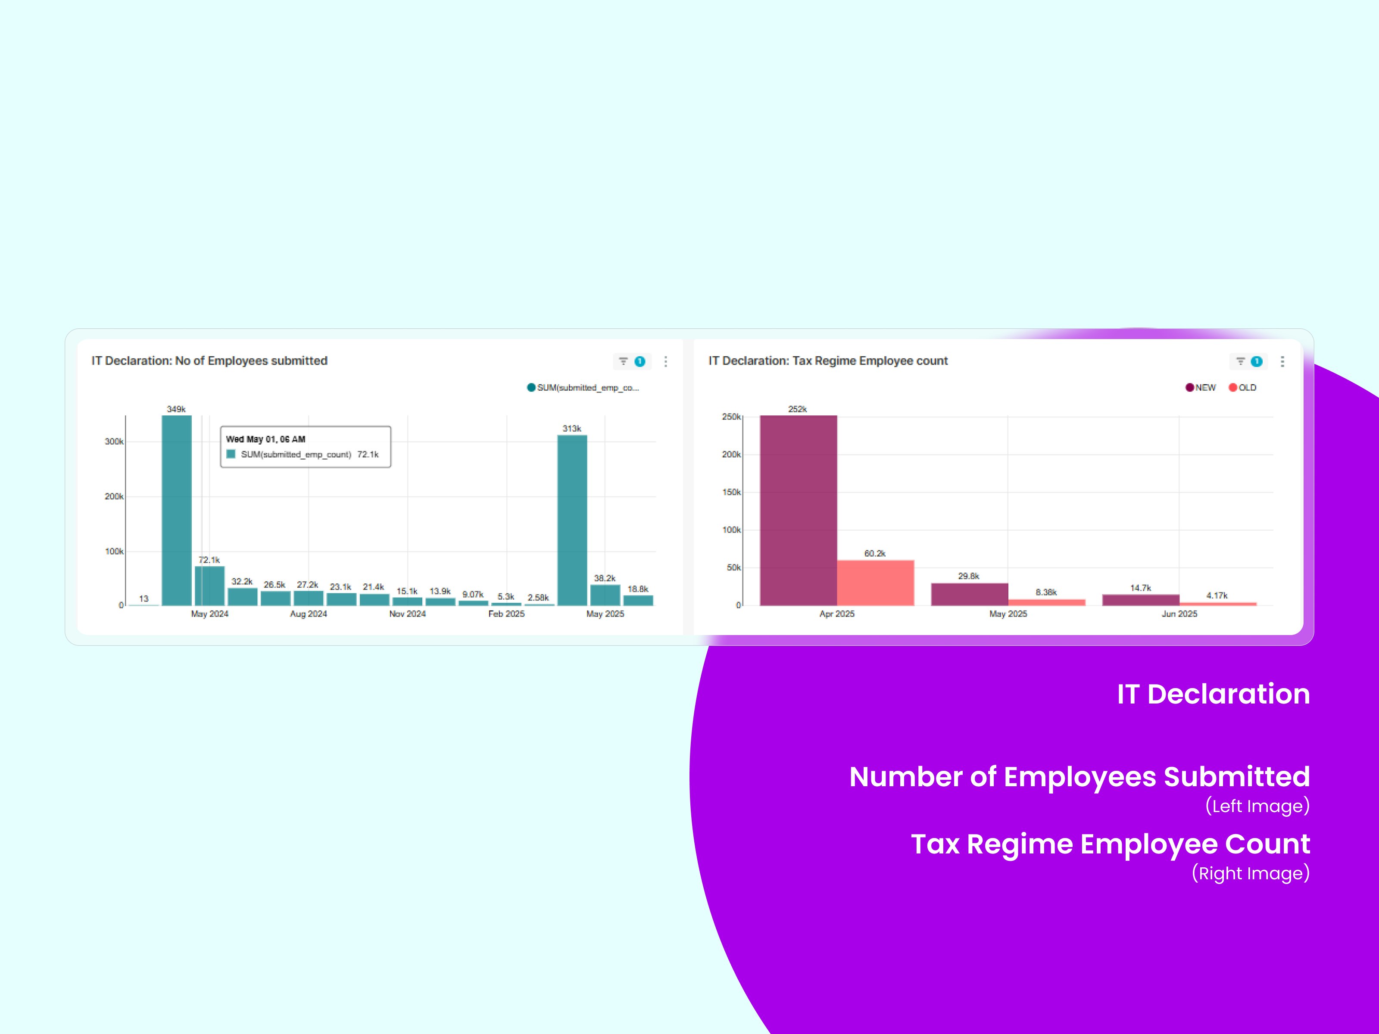The image size is (1379, 1034).
Task: Open filter icon on Tax Regime chart
Action: tap(1240, 361)
